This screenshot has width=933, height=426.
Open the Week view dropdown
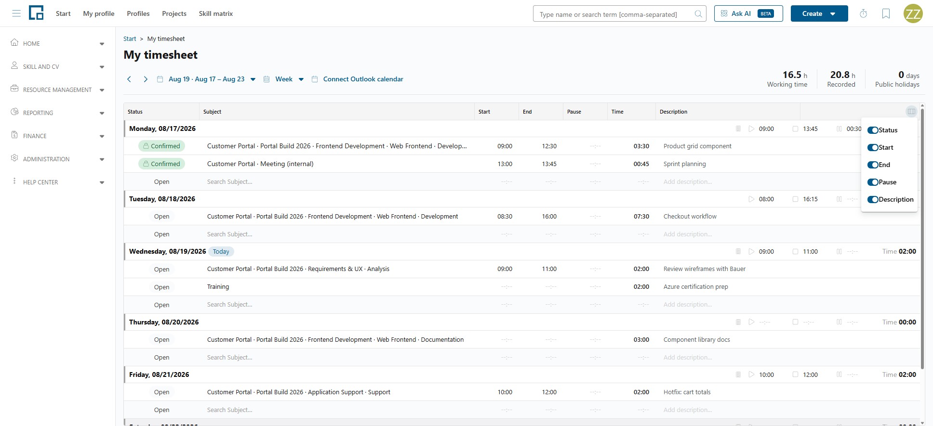[x=284, y=79]
